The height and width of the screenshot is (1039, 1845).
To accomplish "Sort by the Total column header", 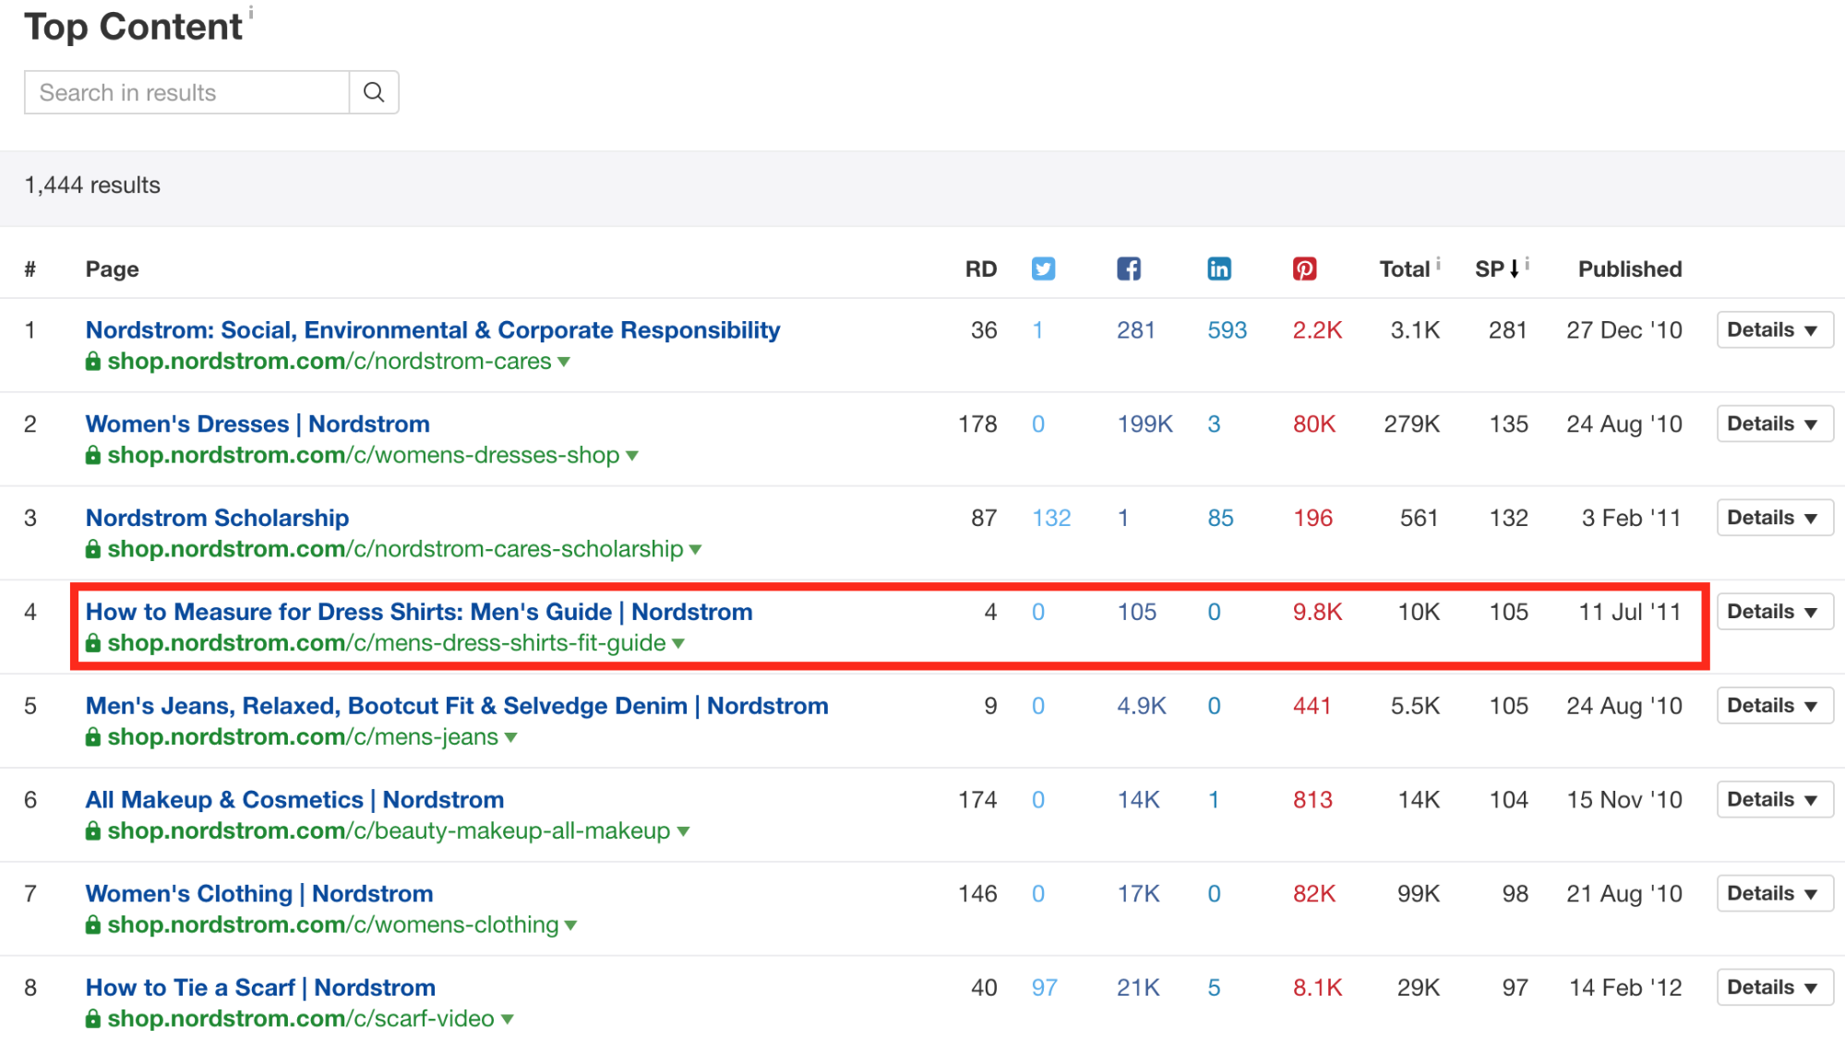I will coord(1404,269).
